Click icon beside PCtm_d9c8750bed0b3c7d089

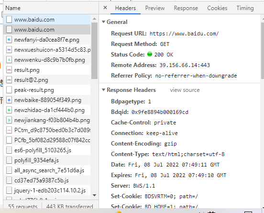9,130
